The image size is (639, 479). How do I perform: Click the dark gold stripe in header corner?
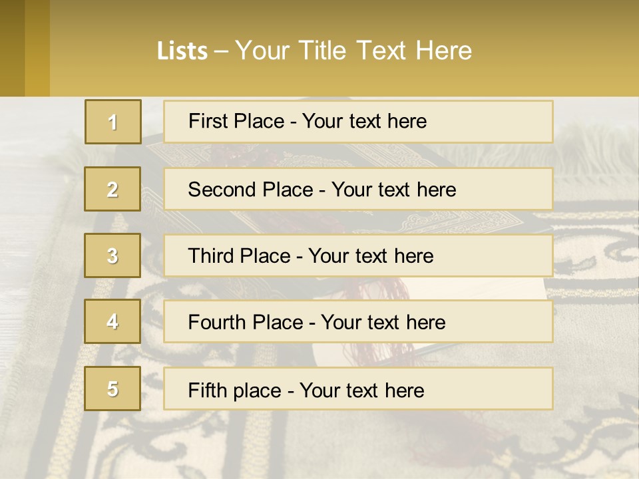[12, 48]
